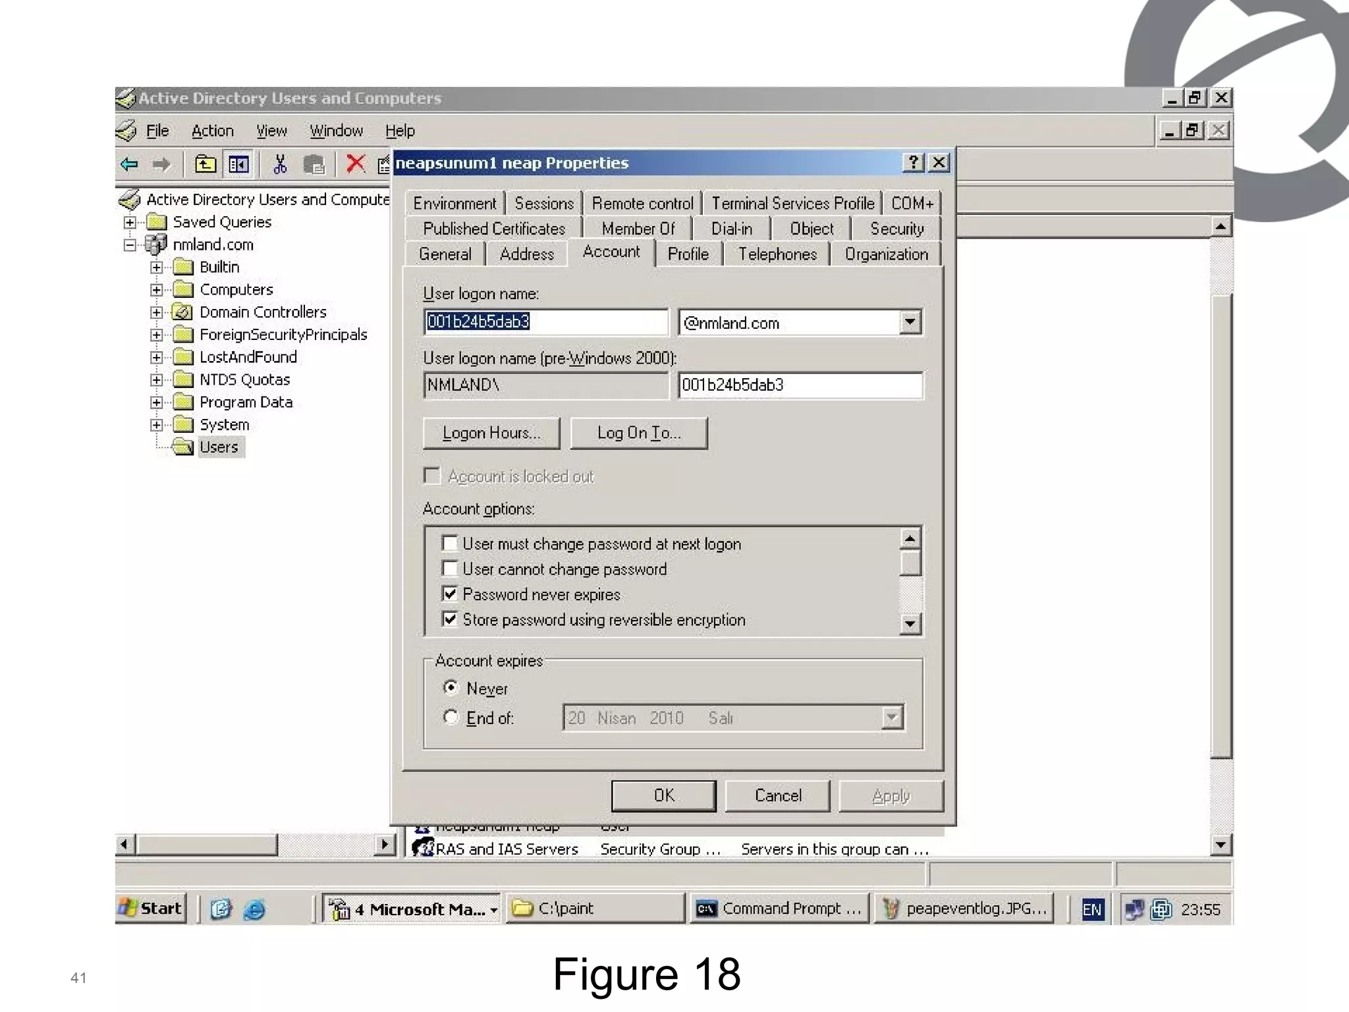Click the EN language indicator in tray
1349x1012 pixels.
pos(1092,910)
